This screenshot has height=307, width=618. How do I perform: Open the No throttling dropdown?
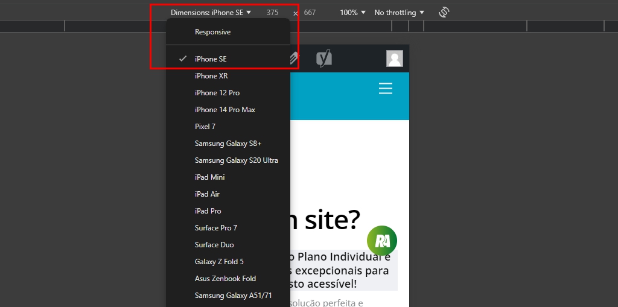point(400,13)
